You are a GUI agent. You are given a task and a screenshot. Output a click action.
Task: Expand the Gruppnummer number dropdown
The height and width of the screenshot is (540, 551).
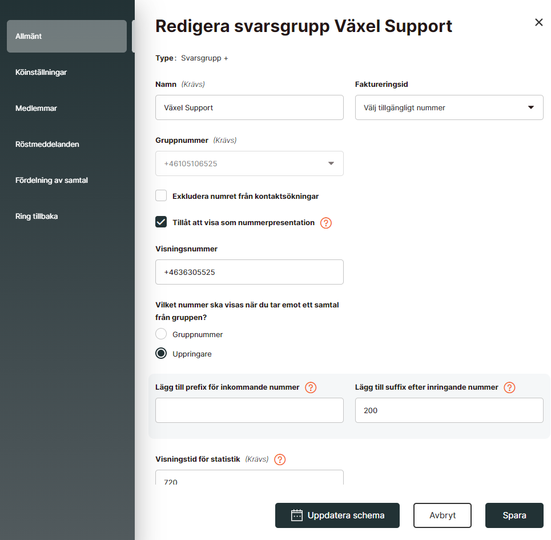[x=249, y=163]
